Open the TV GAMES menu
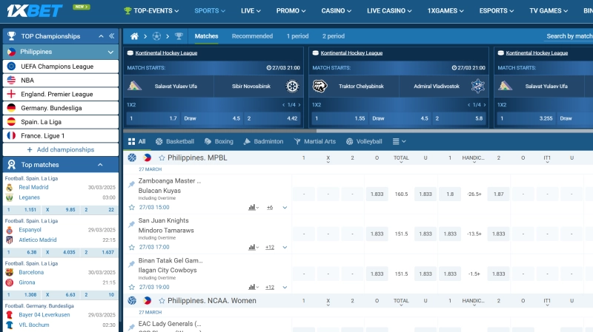 click(x=549, y=10)
